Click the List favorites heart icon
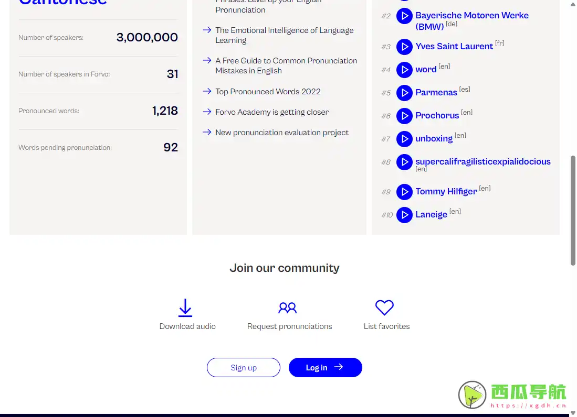577x417 pixels. point(384,308)
